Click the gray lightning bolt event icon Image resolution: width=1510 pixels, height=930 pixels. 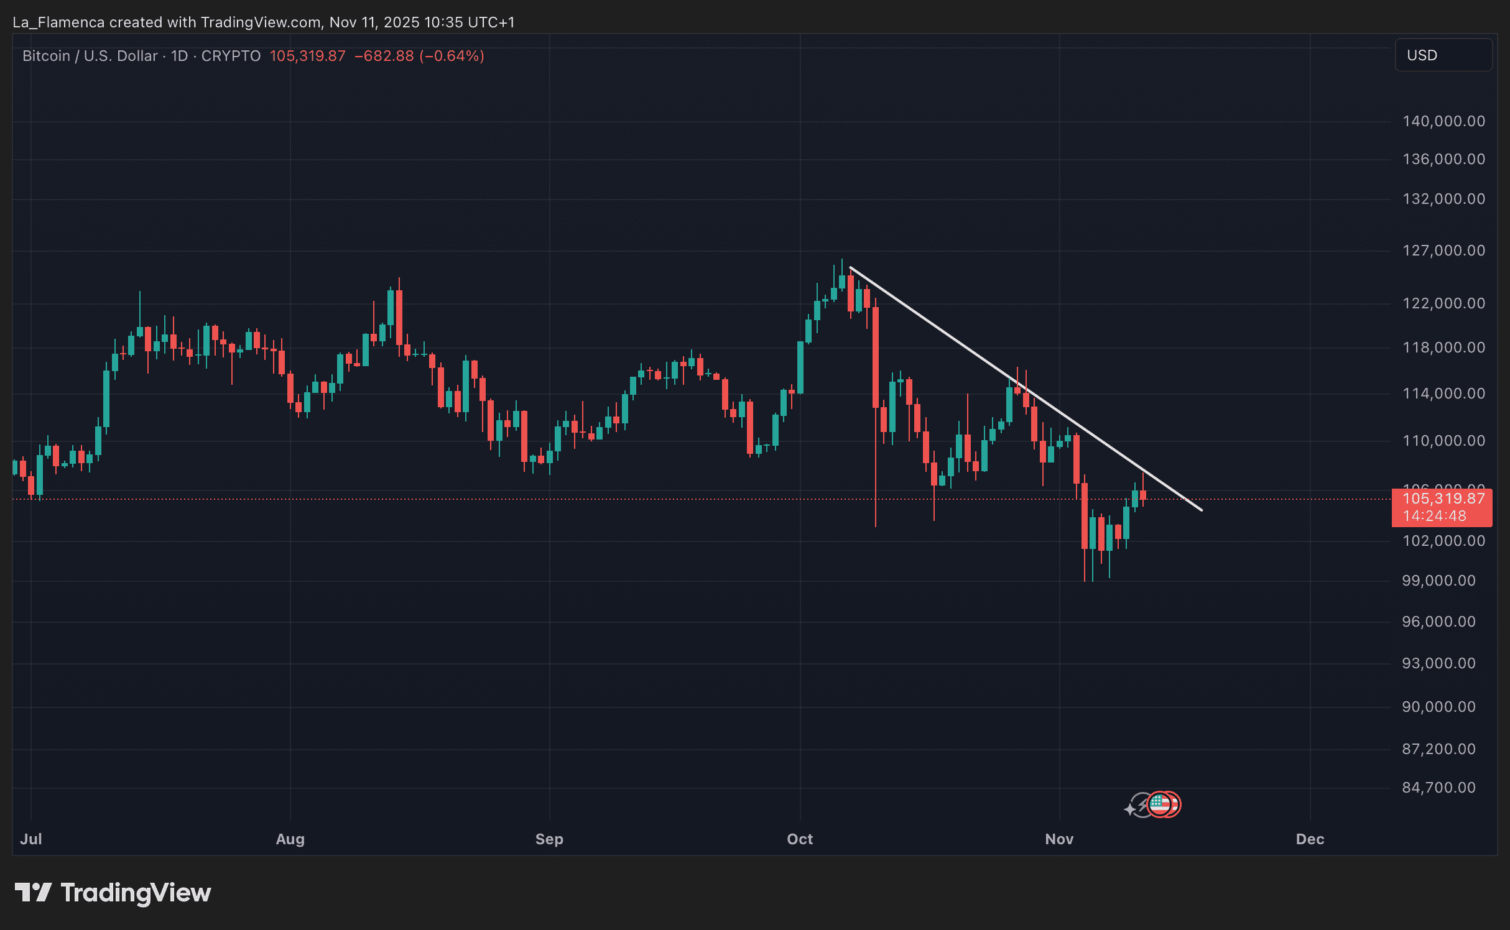(x=1141, y=805)
